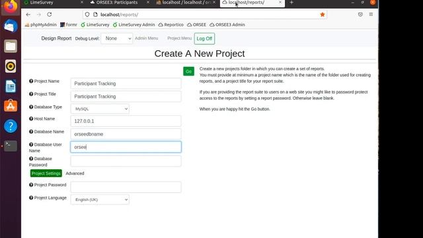Click the Host Name help icon
The image size is (423, 238).
tap(31, 119)
